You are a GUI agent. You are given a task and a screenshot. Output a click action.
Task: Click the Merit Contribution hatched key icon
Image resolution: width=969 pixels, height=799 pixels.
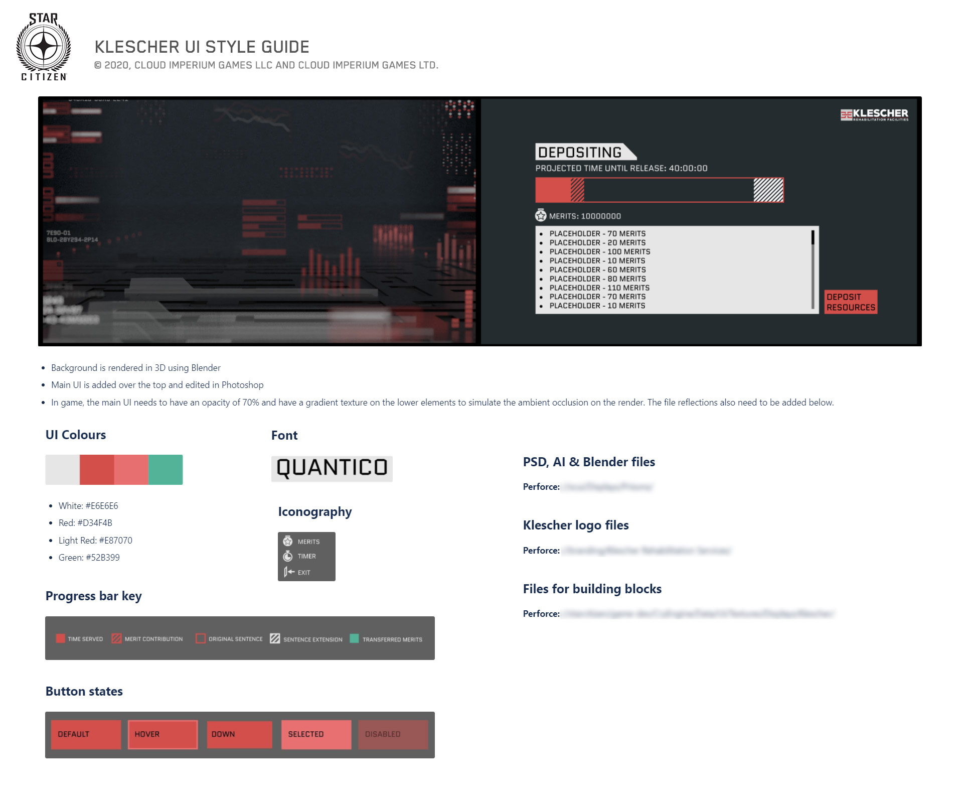click(x=116, y=638)
